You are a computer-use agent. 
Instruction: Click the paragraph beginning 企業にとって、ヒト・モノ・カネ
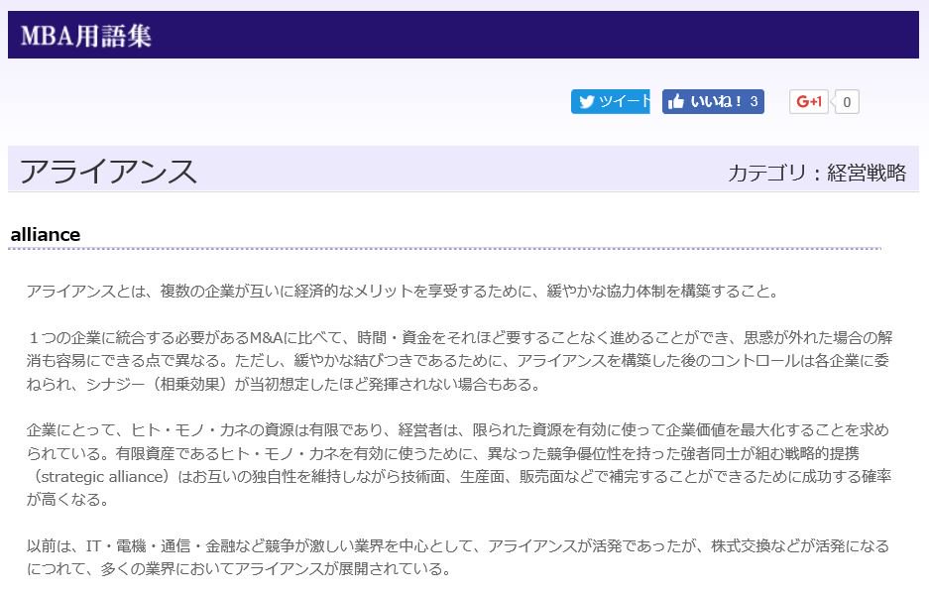[459, 464]
